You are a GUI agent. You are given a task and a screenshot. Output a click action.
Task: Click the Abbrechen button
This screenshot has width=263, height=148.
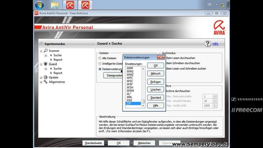click(x=144, y=143)
